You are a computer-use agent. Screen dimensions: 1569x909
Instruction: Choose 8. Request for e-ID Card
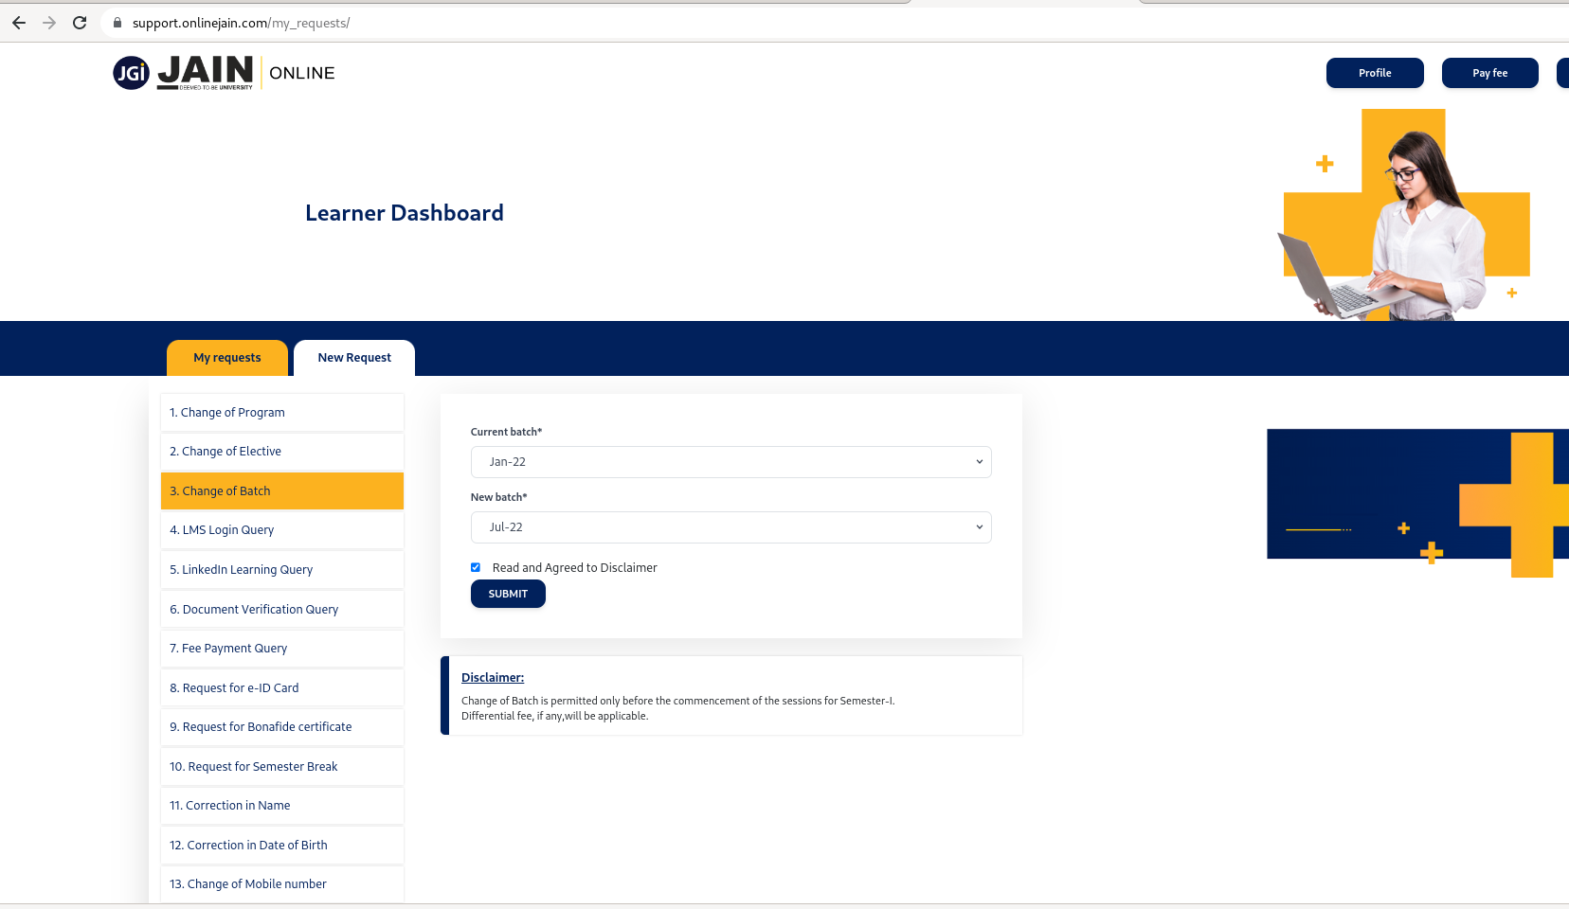click(x=282, y=688)
